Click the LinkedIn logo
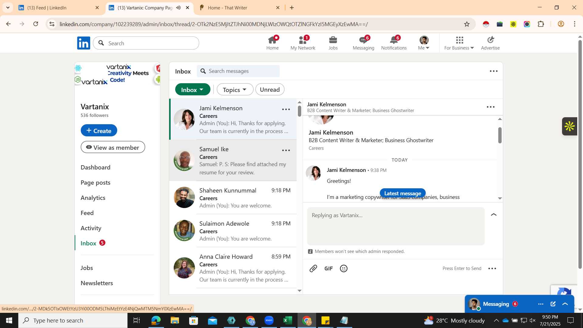583x328 pixels. [x=84, y=43]
